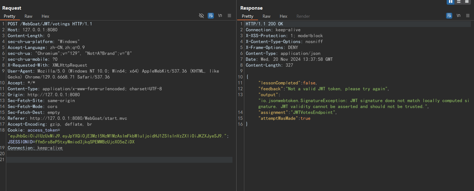The image size is (474, 191).
Task: Click the sec-ch-ua-mobile: ?0 header
Action: click(33, 59)
